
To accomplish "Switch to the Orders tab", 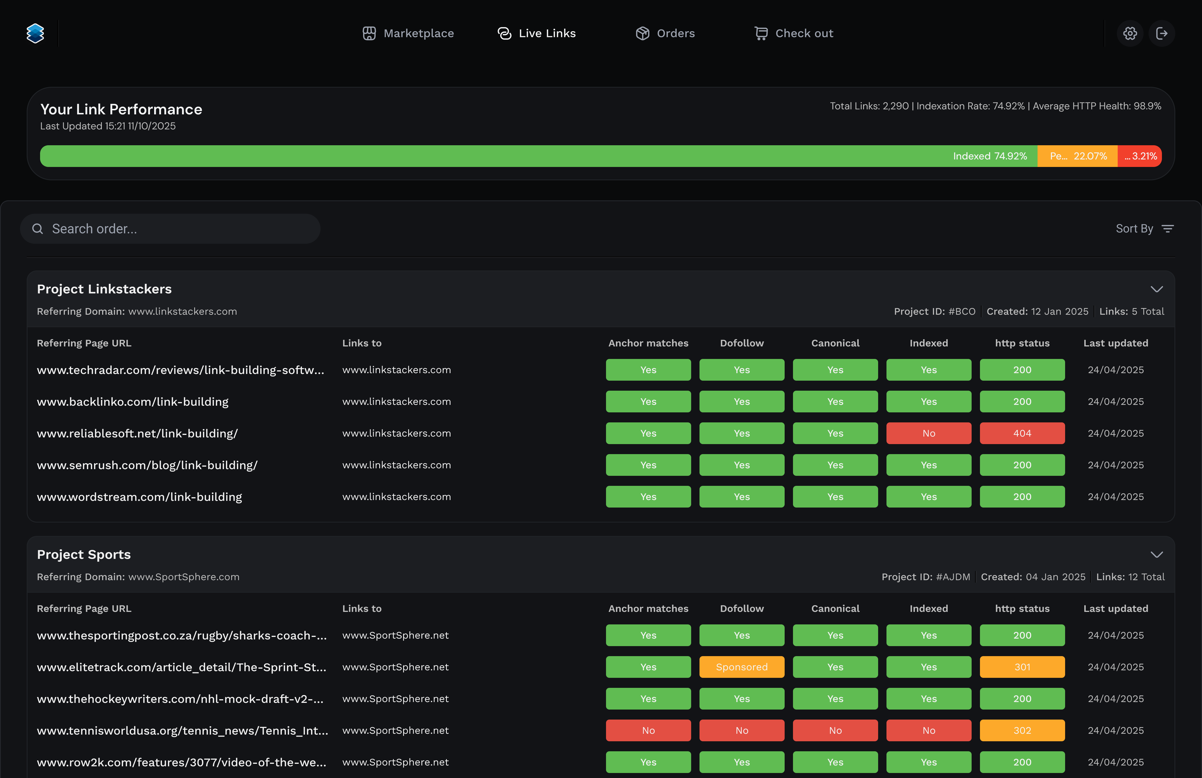I will (x=675, y=33).
